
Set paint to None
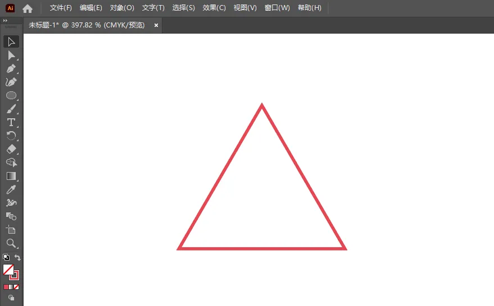pos(16,287)
